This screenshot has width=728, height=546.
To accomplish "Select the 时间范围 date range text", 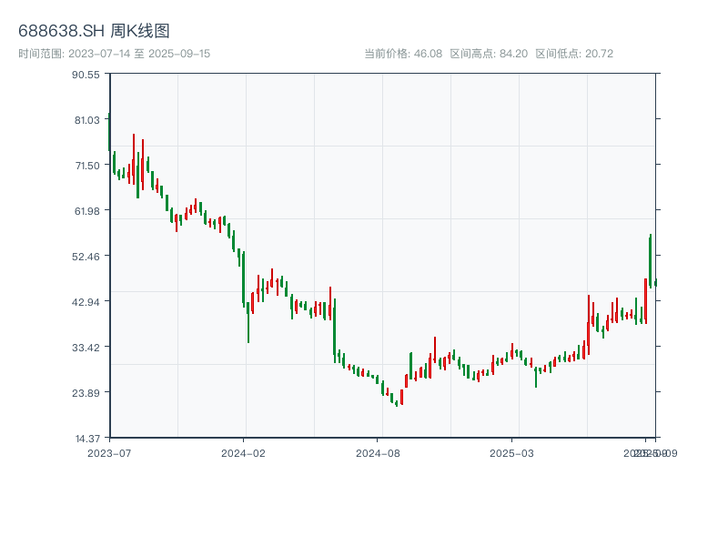I will [114, 54].
